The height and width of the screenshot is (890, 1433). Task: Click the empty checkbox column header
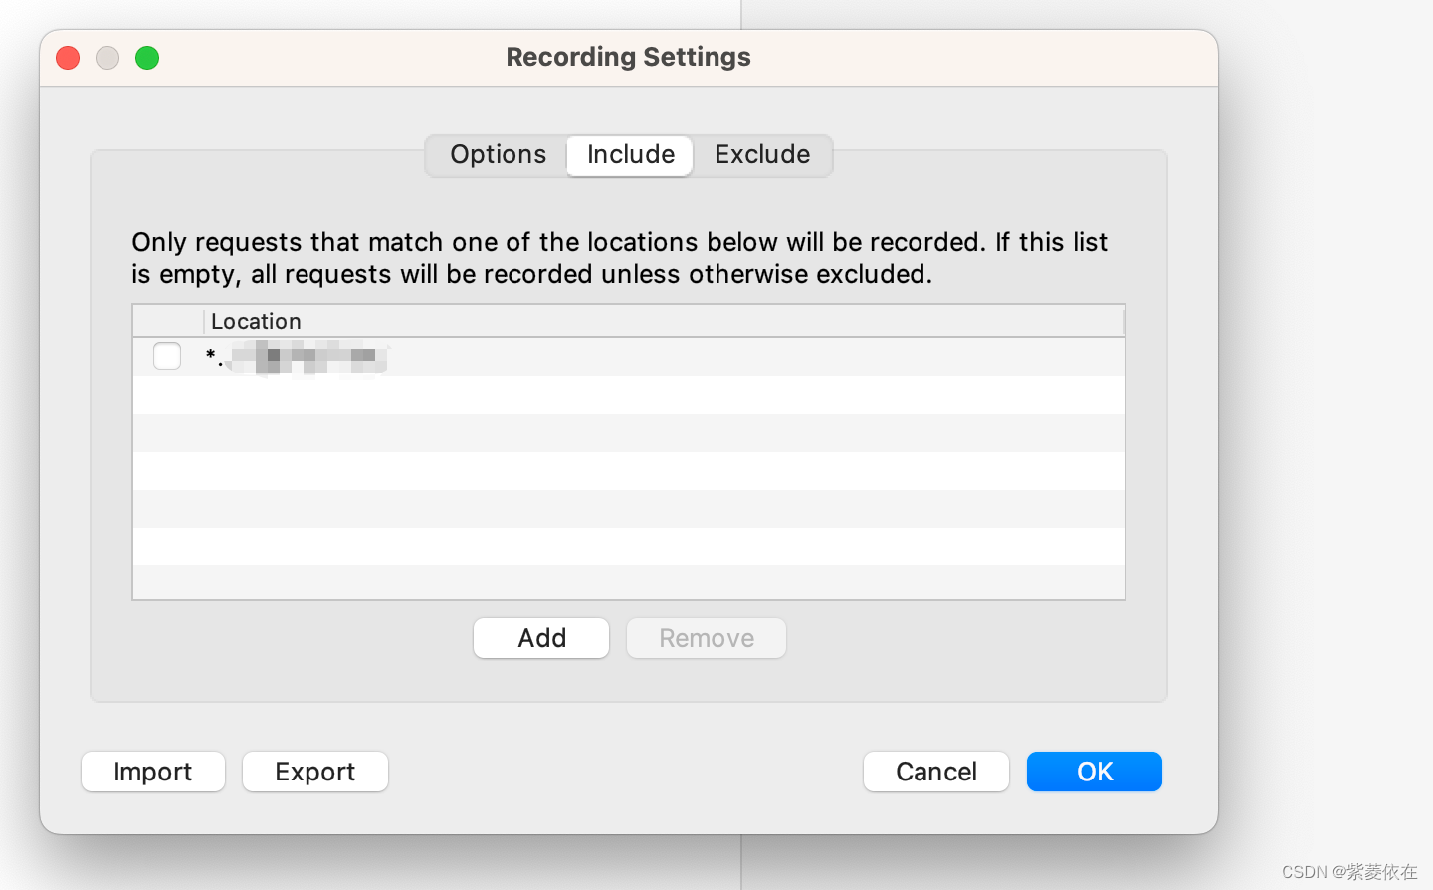pos(168,321)
